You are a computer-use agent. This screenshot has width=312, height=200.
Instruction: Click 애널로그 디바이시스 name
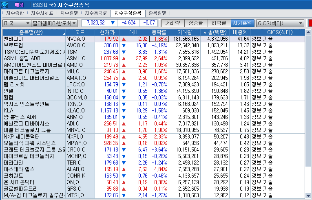(x=26, y=124)
